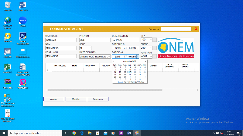Open the DATE DIPLO date picker dropdown
The width and height of the screenshot is (243, 136).
(138, 48)
